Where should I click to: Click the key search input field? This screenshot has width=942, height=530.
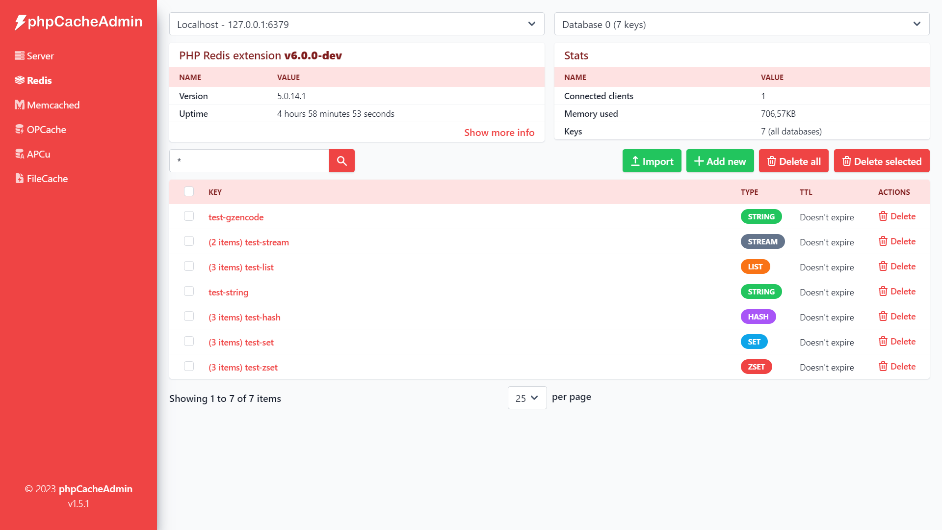pos(249,161)
